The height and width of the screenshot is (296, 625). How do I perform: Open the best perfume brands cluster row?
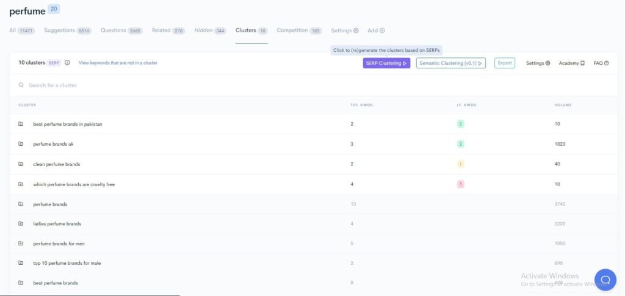[313, 283]
